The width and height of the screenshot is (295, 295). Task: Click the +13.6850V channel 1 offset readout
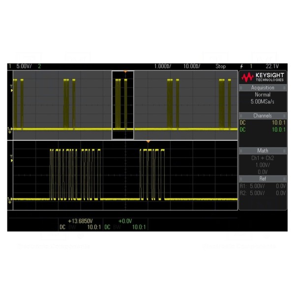tap(80, 221)
